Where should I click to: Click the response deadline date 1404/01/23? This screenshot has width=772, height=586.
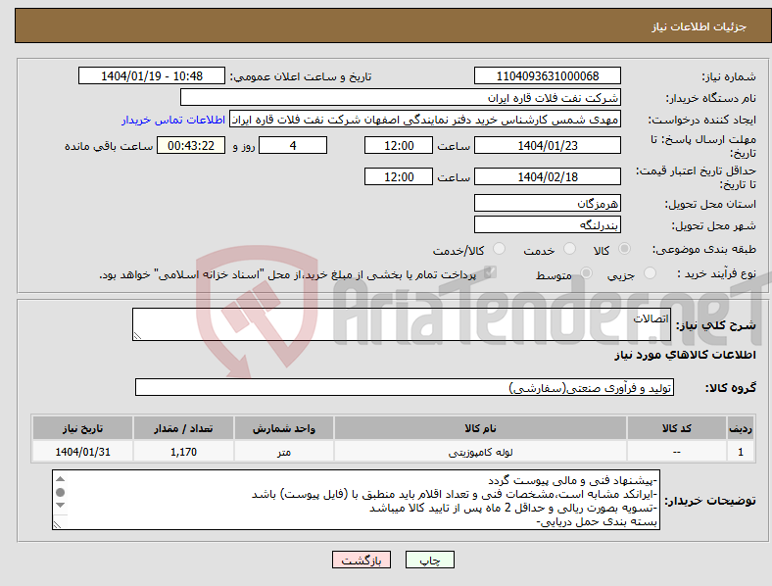tap(548, 145)
